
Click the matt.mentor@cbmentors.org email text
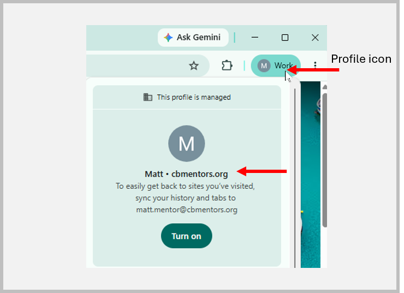click(187, 210)
